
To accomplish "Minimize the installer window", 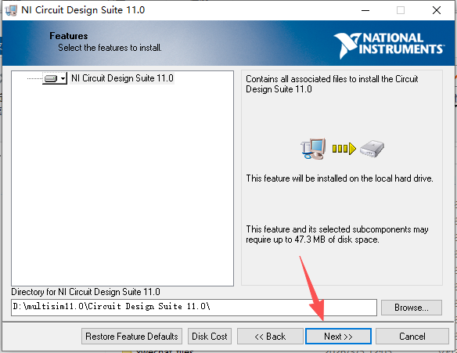I will pyautogui.click(x=365, y=10).
